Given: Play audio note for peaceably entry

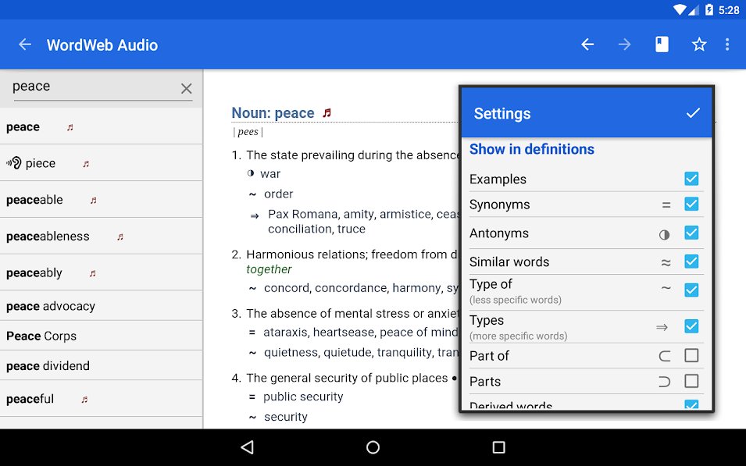Looking at the screenshot, I should pos(93,273).
